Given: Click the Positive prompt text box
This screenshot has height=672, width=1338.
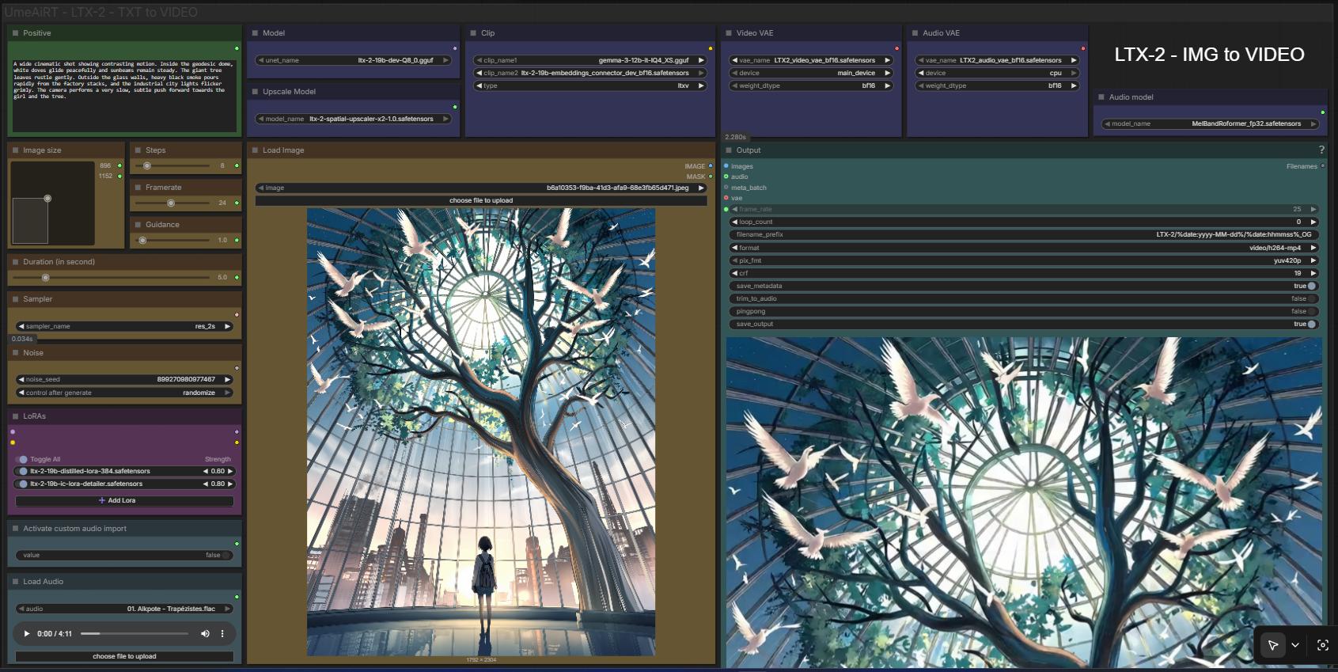Looking at the screenshot, I should [124, 91].
